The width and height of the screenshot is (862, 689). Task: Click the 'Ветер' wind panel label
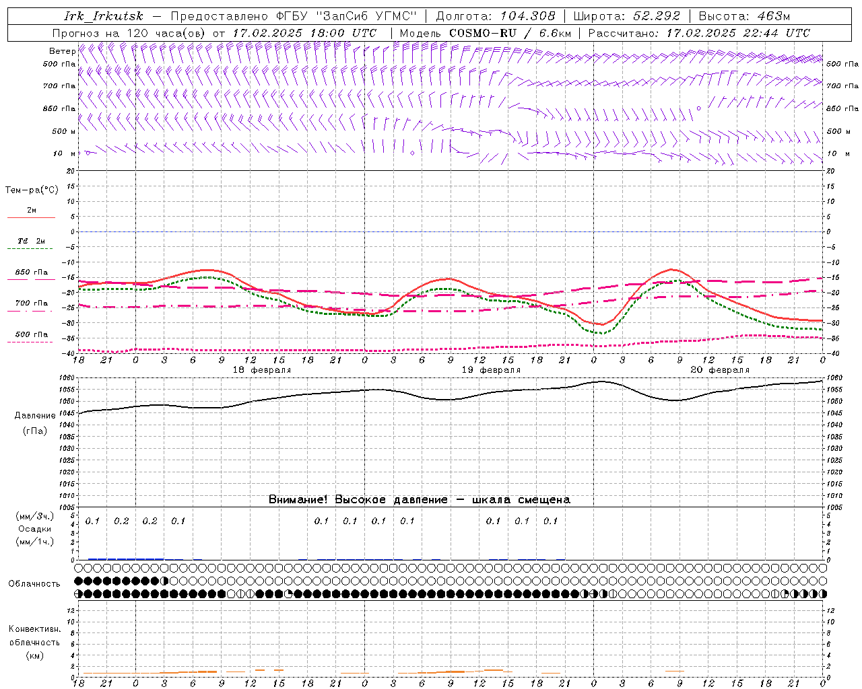62,51
